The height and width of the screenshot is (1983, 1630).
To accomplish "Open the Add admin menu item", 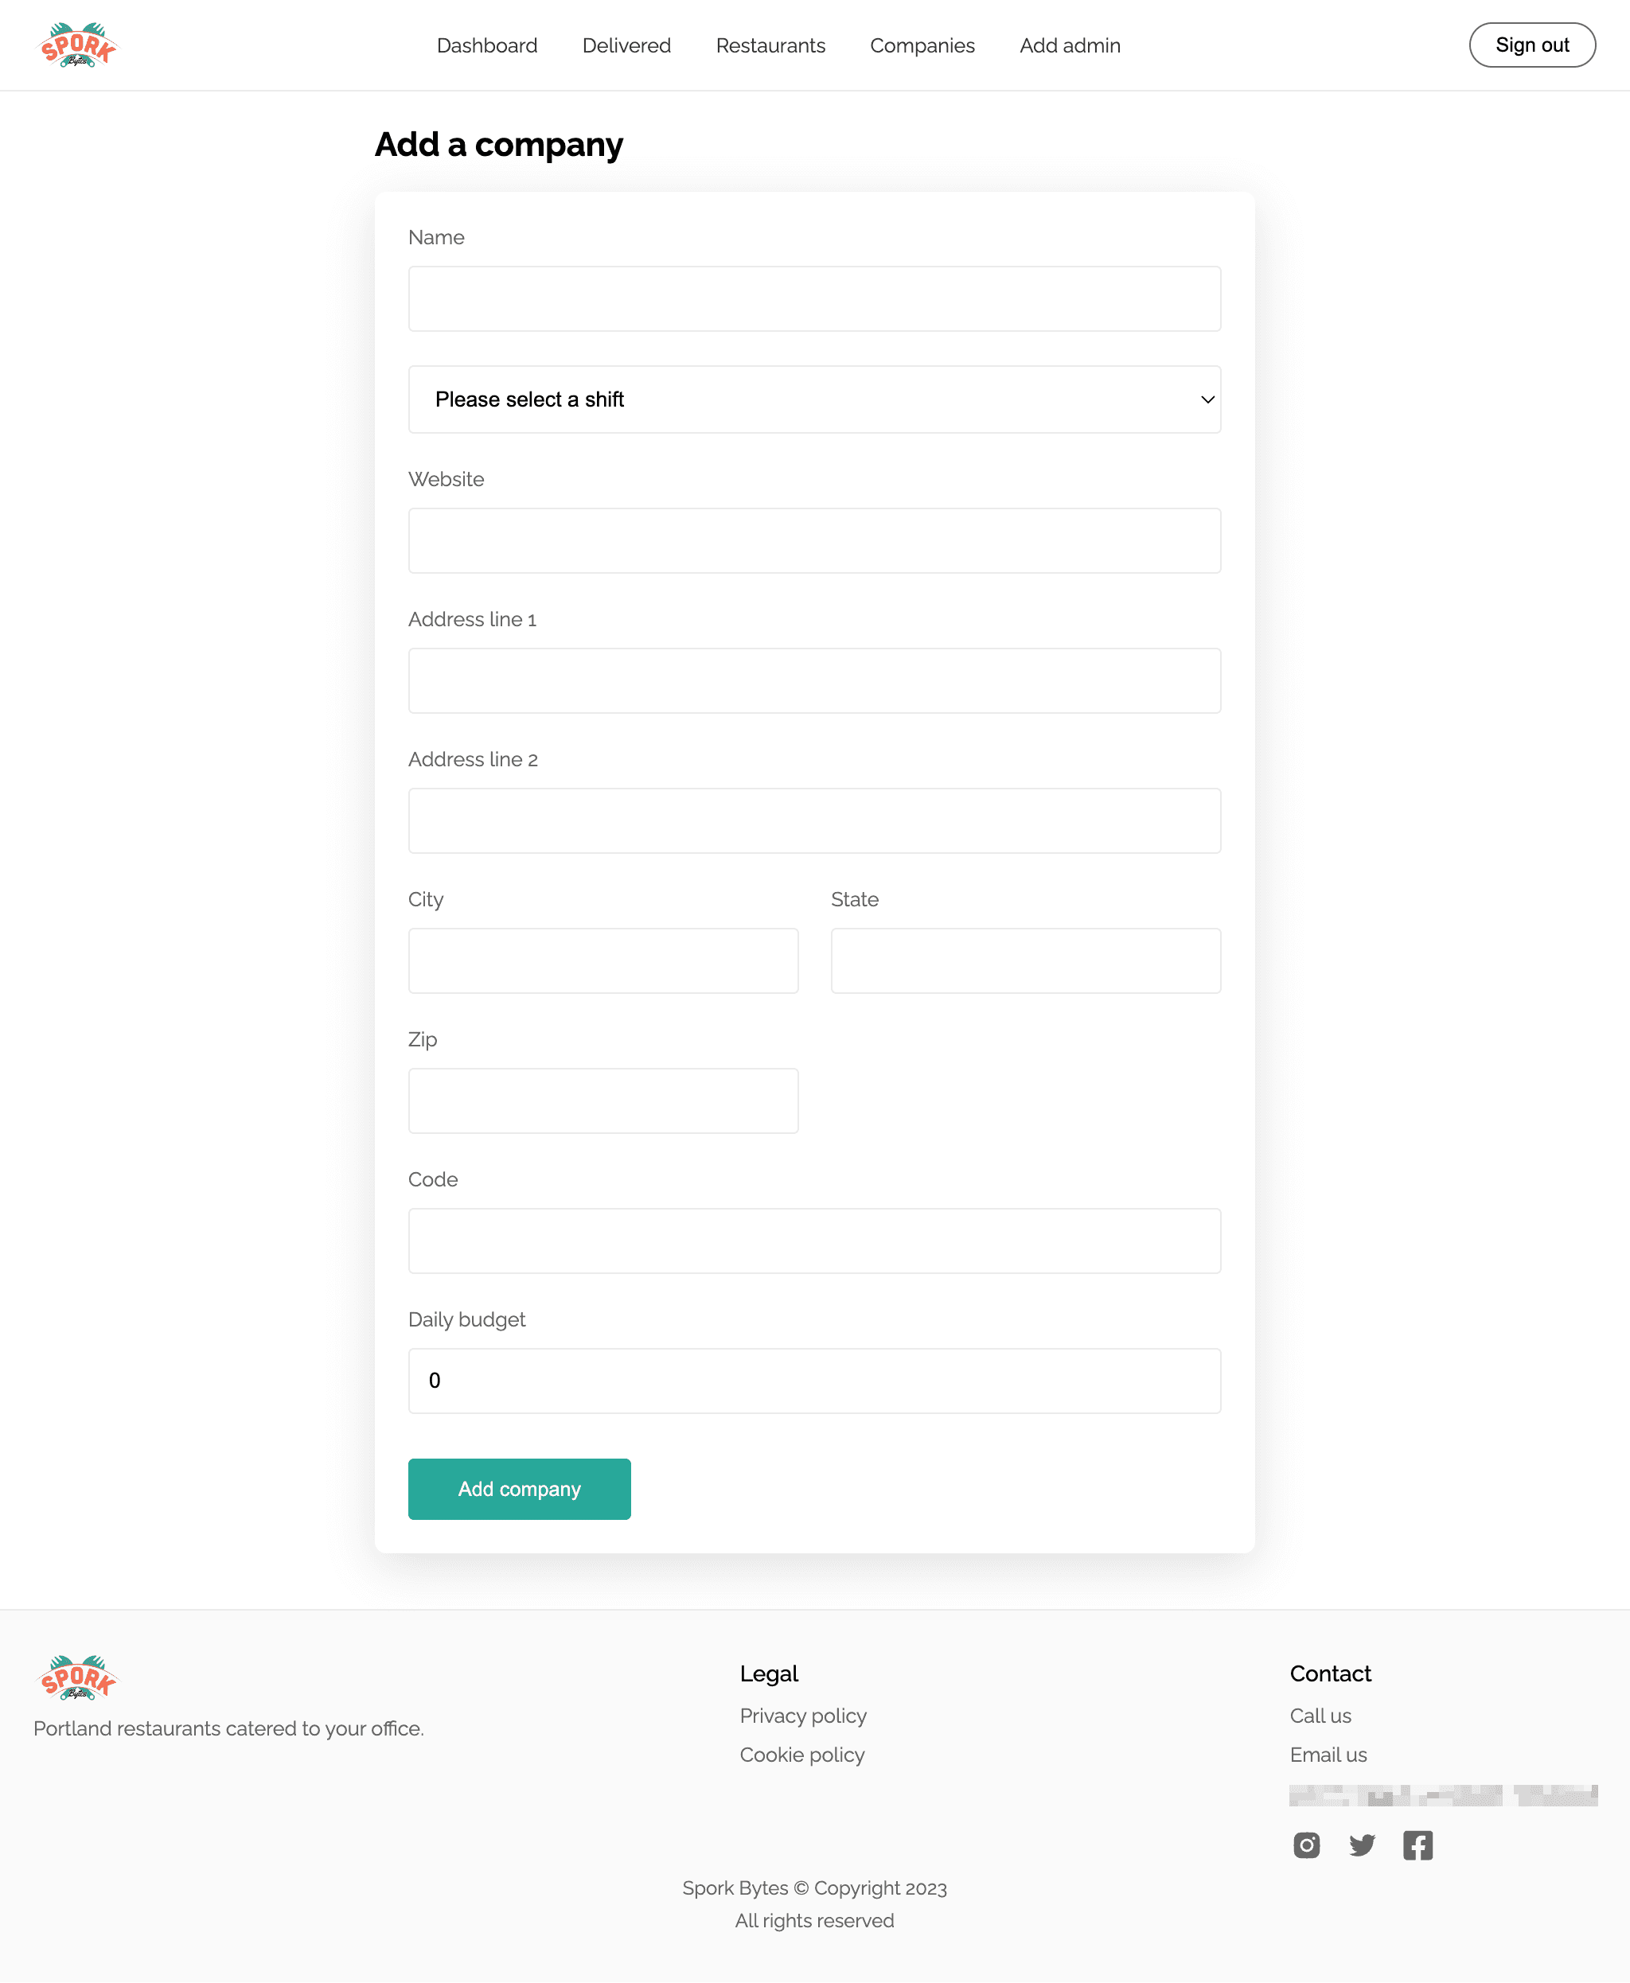I will [1070, 45].
